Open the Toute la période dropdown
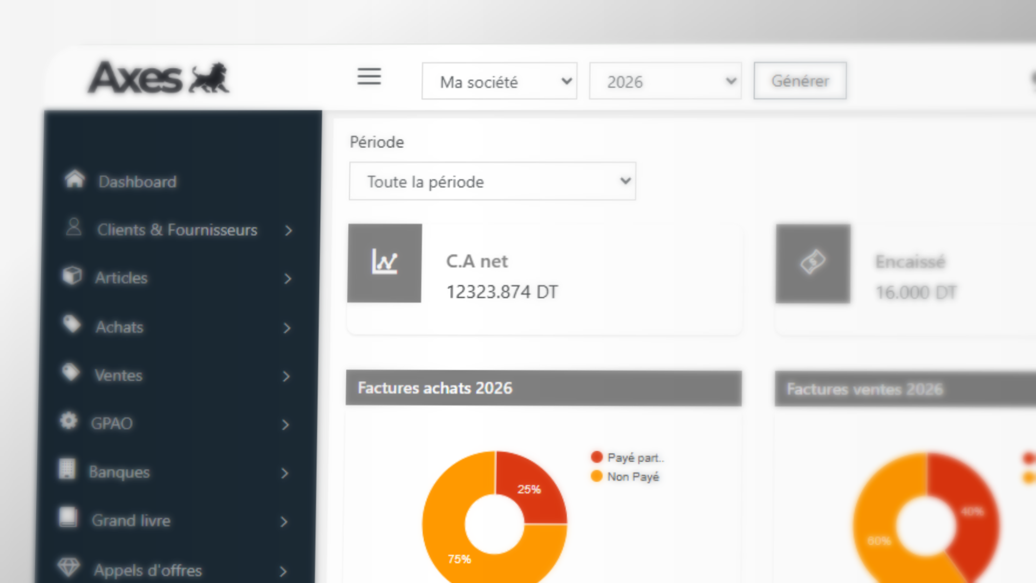 click(x=492, y=181)
